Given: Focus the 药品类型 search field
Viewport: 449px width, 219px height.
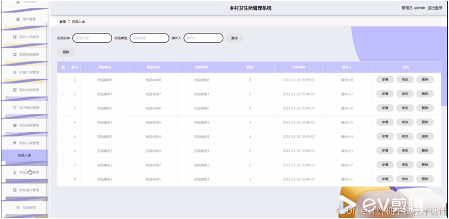Looking at the screenshot, I should 149,38.
